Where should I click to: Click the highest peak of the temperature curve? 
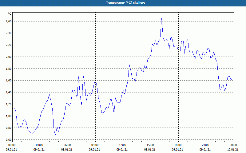click(x=162, y=18)
